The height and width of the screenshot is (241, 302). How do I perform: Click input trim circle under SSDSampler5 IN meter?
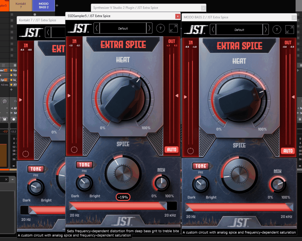(x=74, y=149)
